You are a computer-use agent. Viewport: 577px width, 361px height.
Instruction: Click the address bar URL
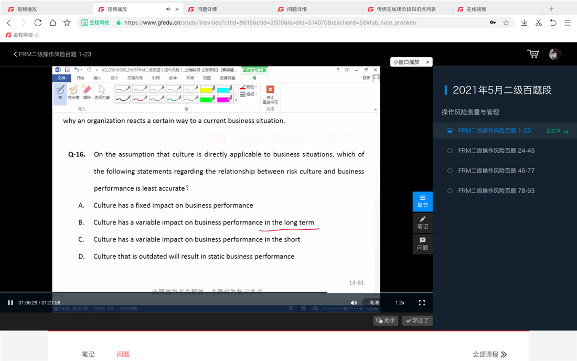270,23
